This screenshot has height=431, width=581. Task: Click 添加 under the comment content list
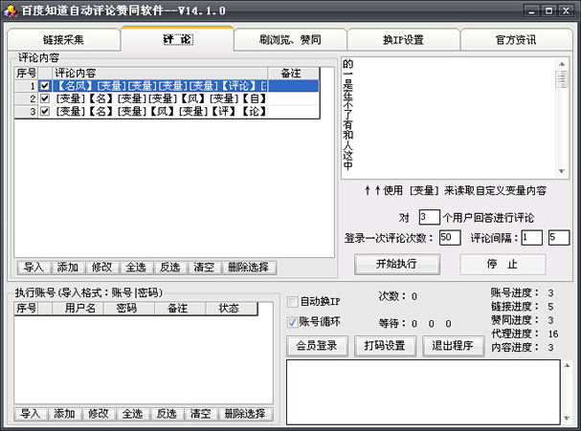pos(65,268)
